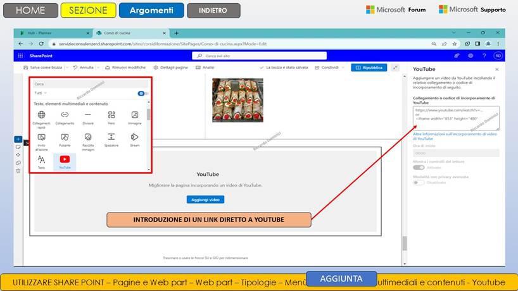Close the YouTube properties pane
518x291 pixels.
click(x=497, y=70)
